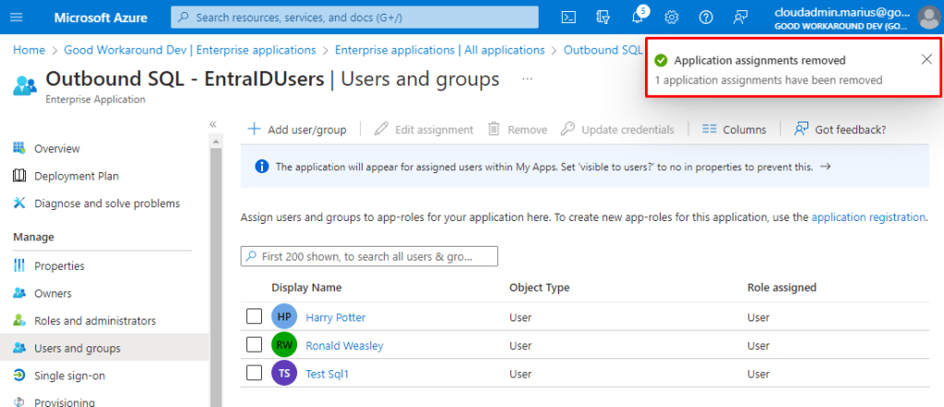Launch Cloud Shell from top bar
Viewport: 944px width, 407px height.
click(x=569, y=17)
